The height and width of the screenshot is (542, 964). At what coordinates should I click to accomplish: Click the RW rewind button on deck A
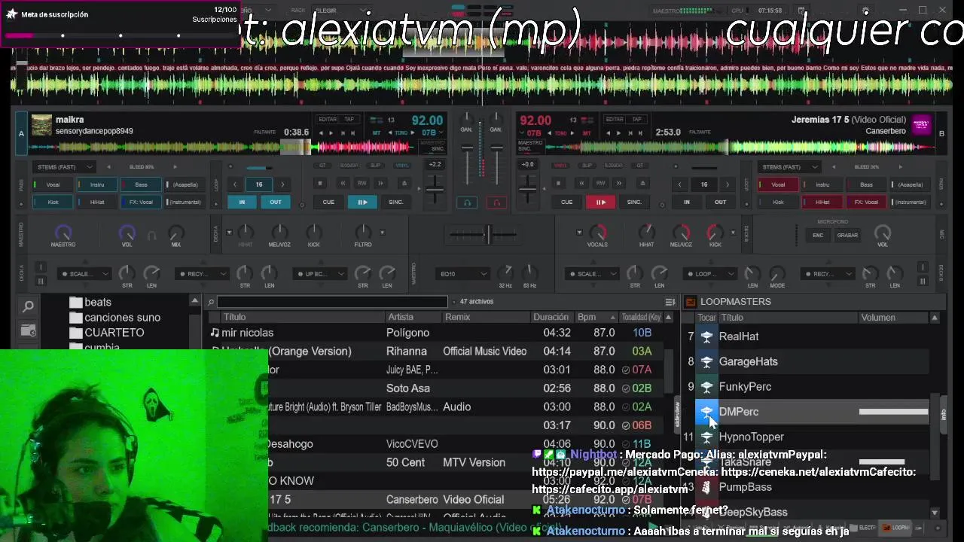tap(362, 183)
